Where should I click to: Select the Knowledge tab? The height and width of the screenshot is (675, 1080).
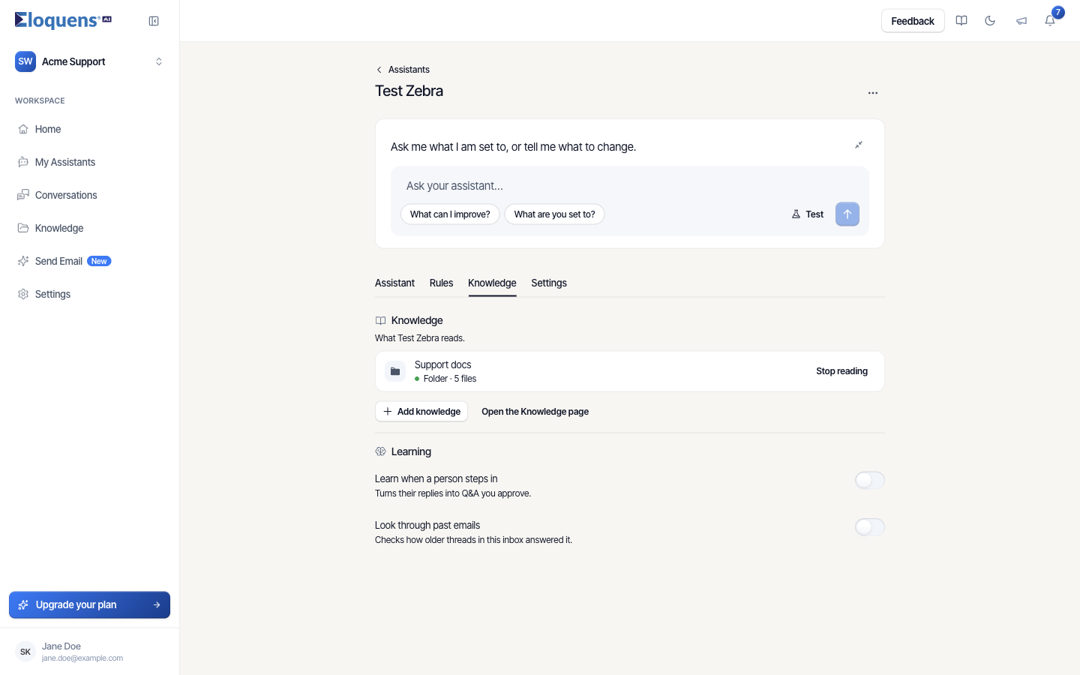tap(492, 283)
